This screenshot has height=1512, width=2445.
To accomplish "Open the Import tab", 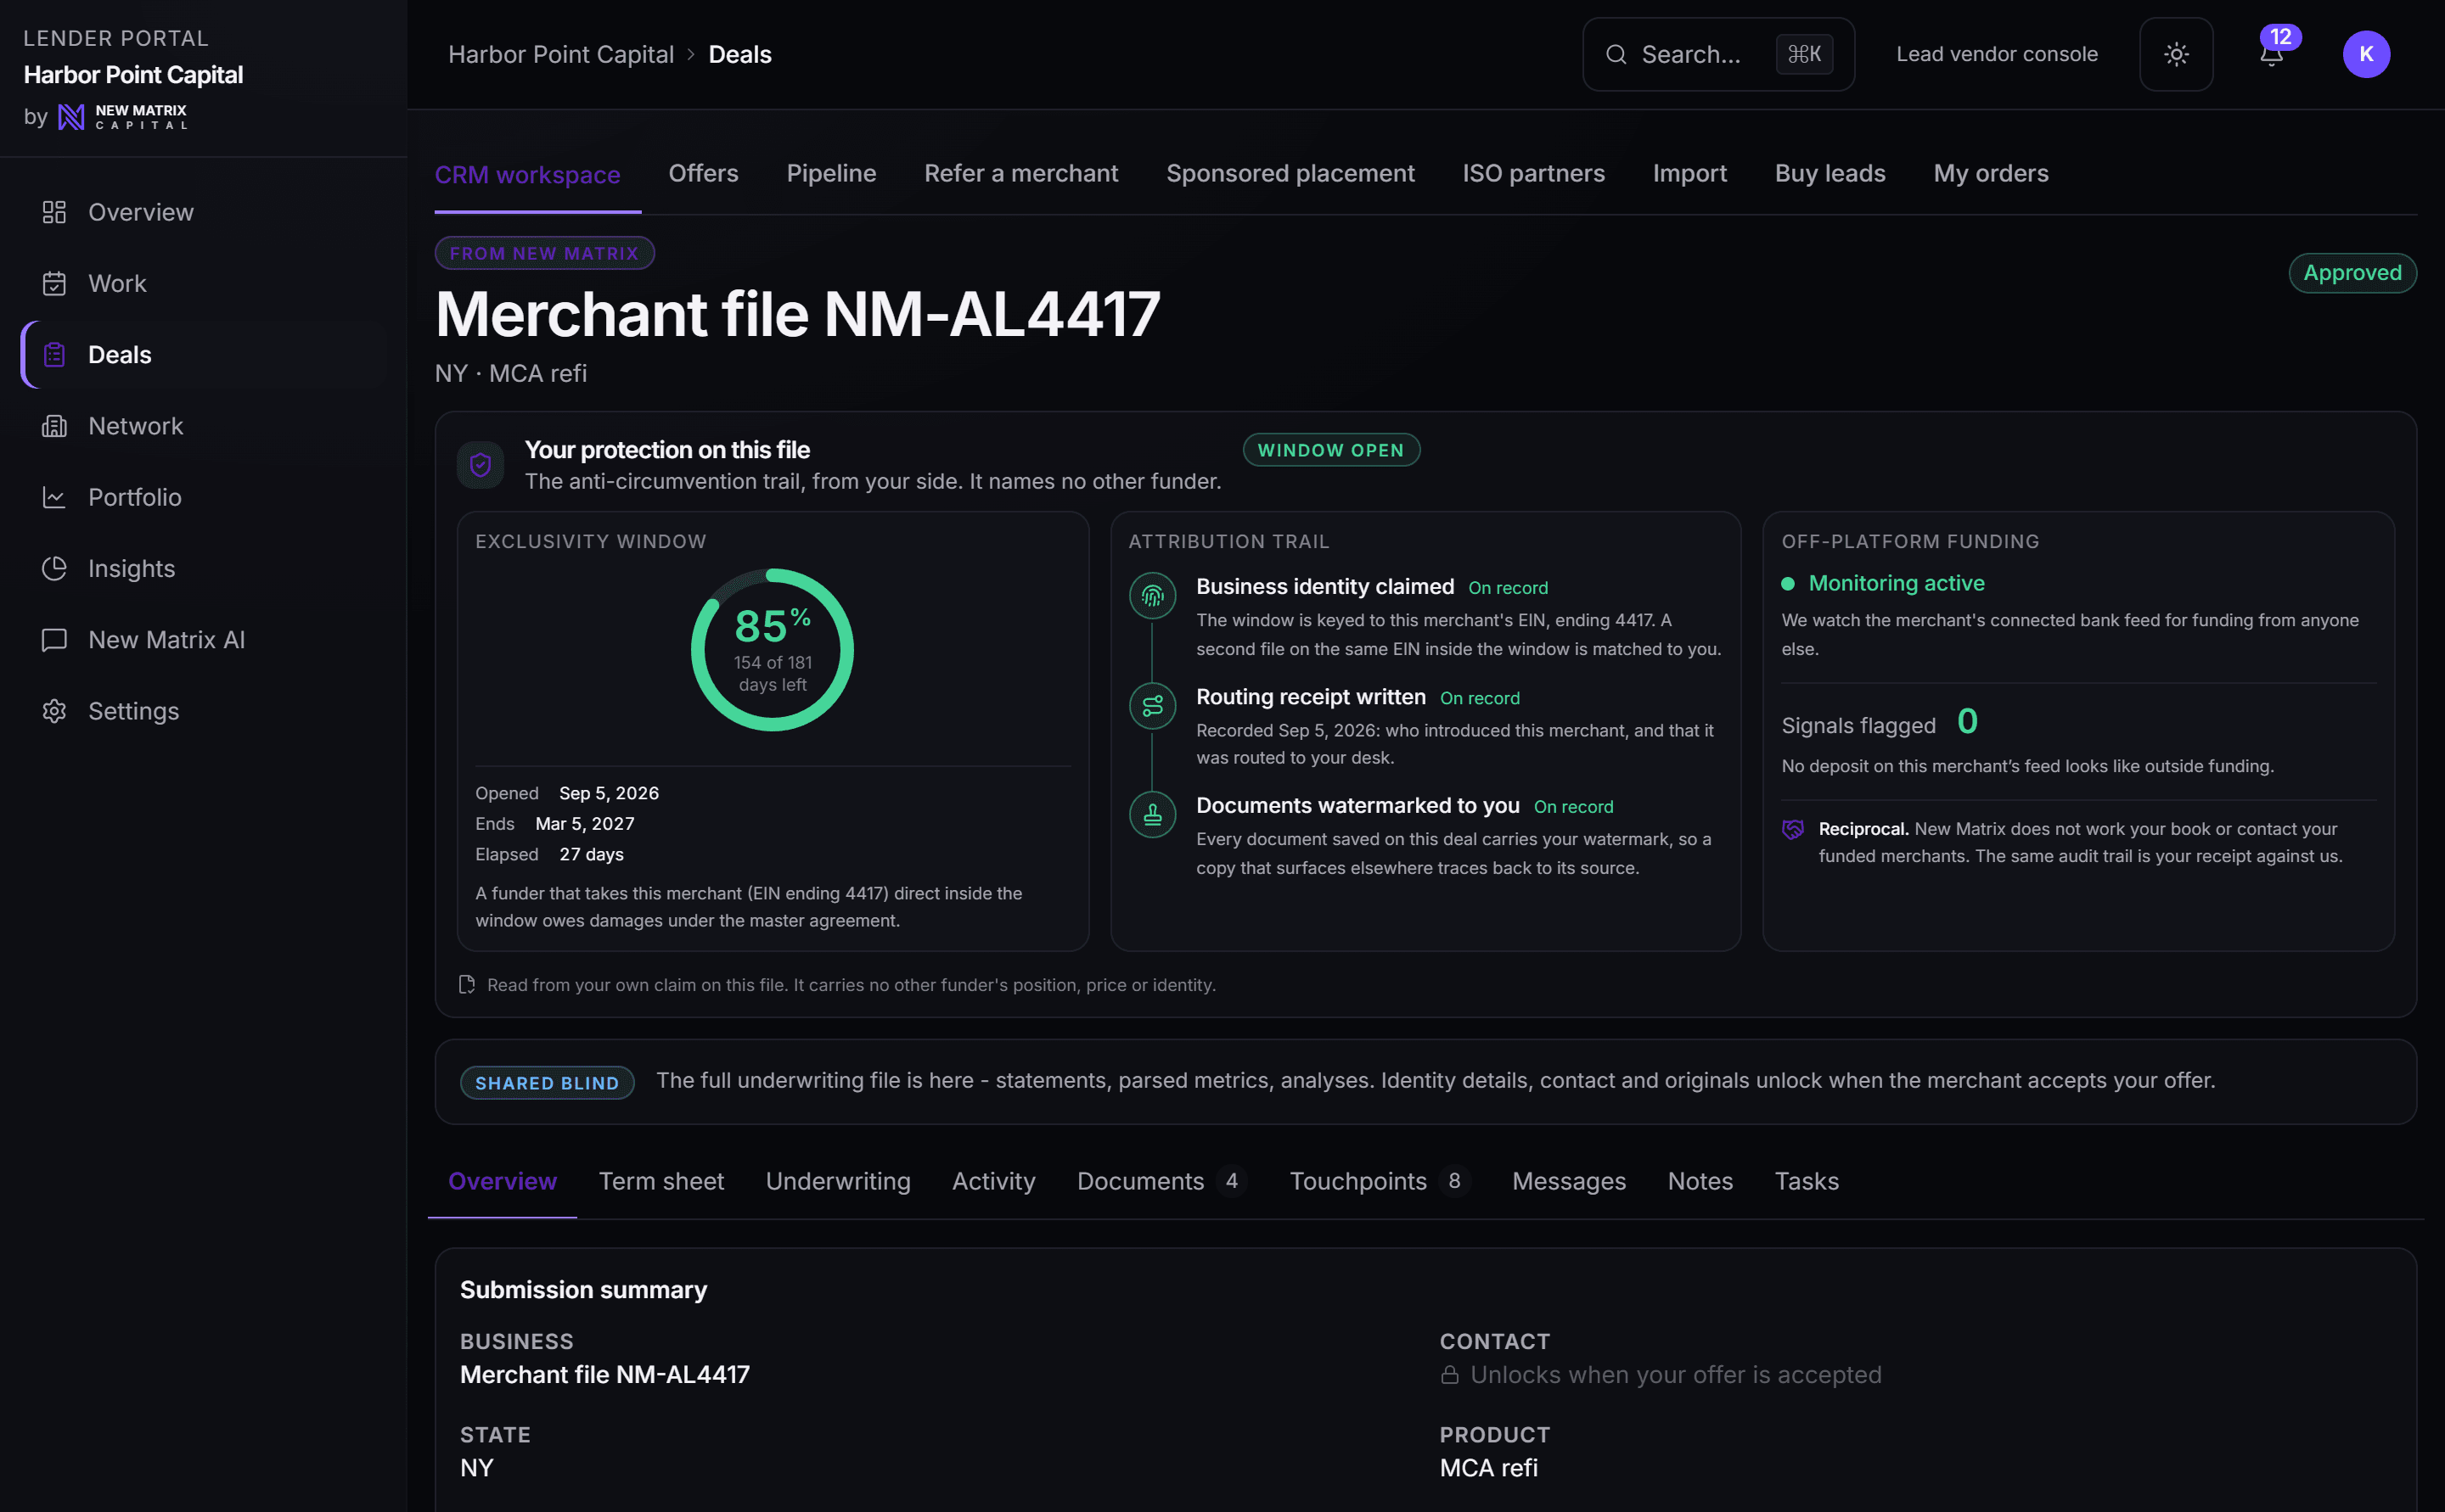I will (1689, 173).
